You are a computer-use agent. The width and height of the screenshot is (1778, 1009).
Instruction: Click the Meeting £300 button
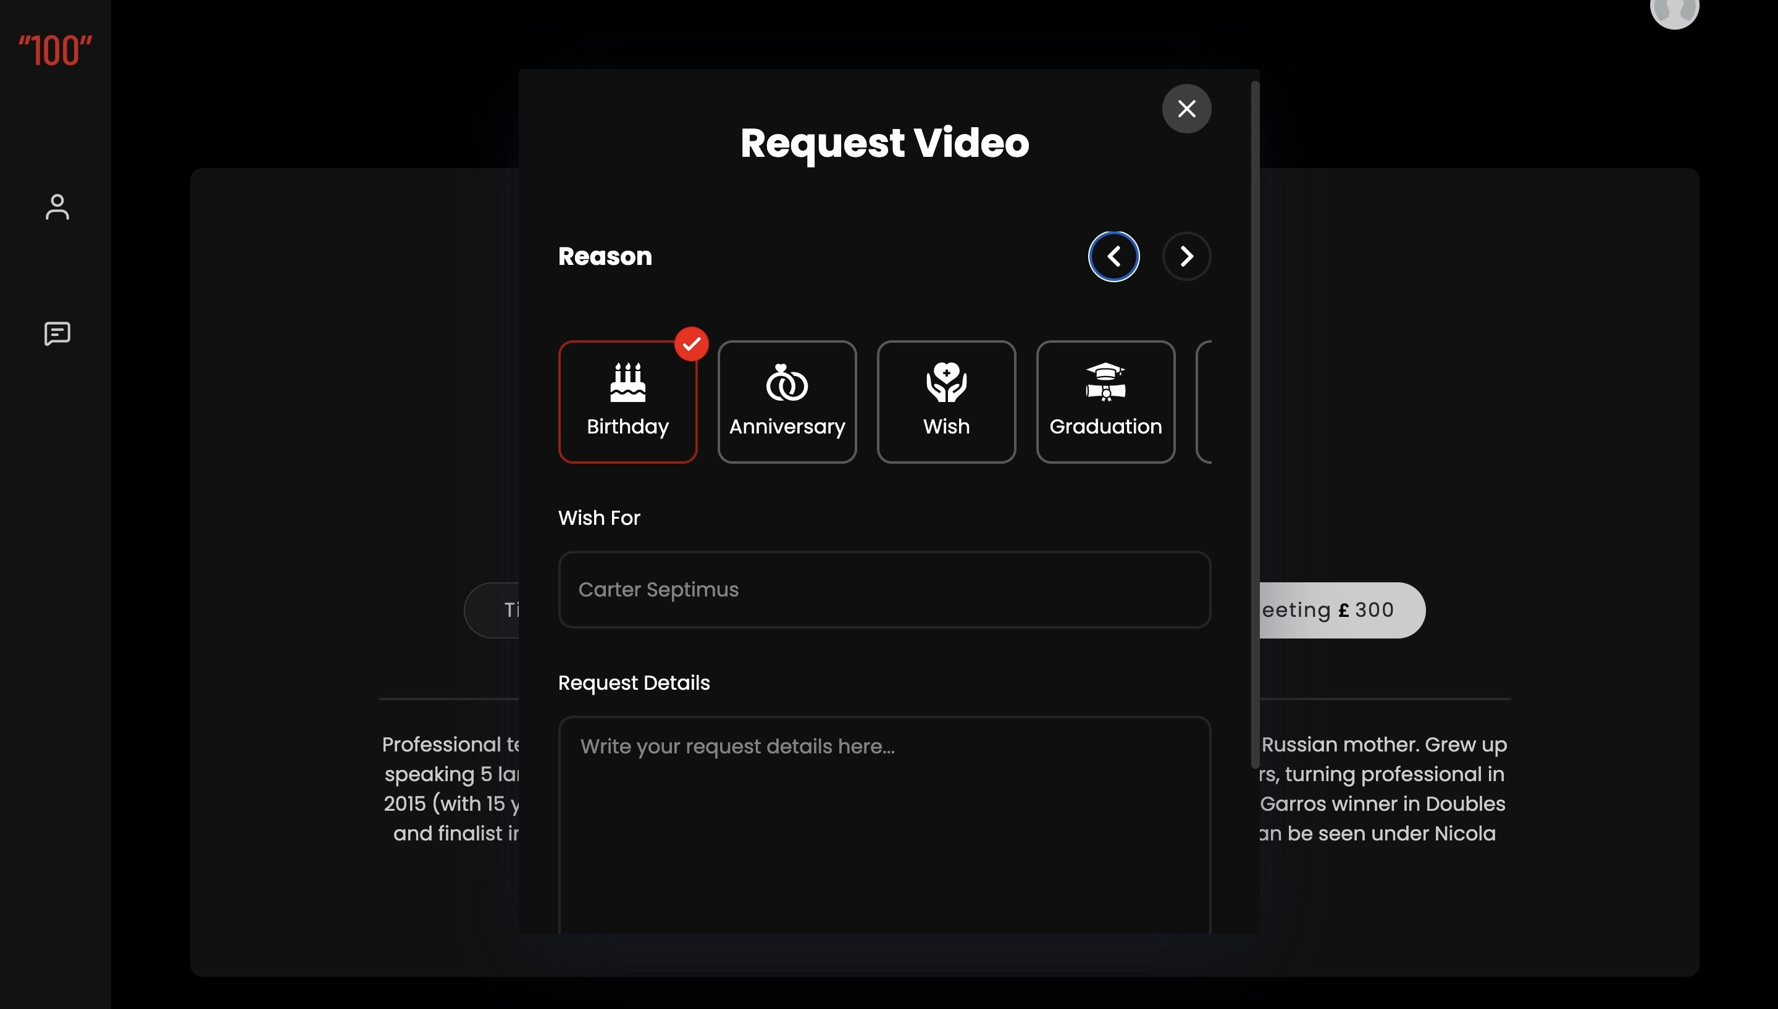1341,611
